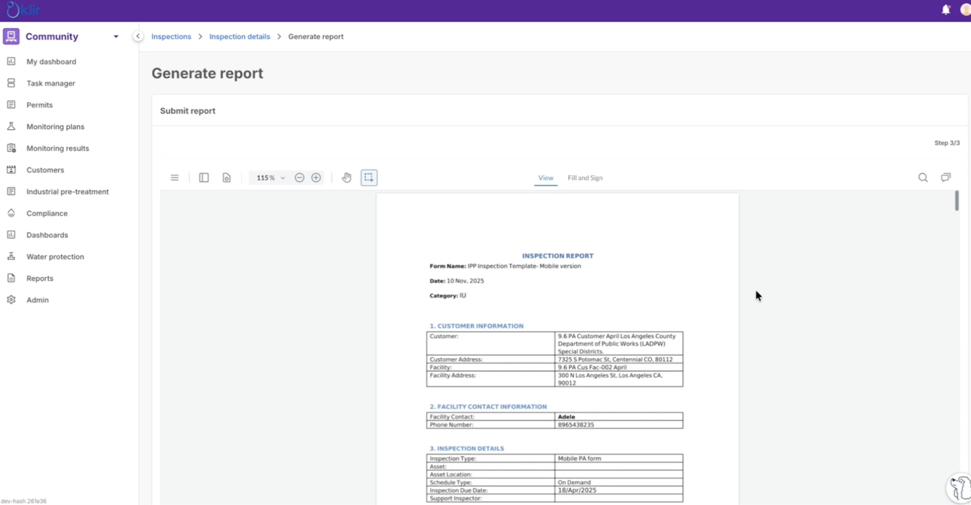Select the hand pan tool
This screenshot has width=971, height=505.
[x=347, y=178]
